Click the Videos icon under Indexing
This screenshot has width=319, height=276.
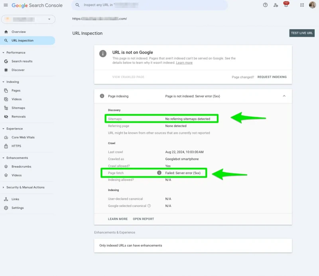point(6,99)
